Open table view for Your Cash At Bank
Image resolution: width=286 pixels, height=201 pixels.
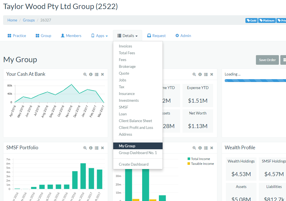pos(97,74)
